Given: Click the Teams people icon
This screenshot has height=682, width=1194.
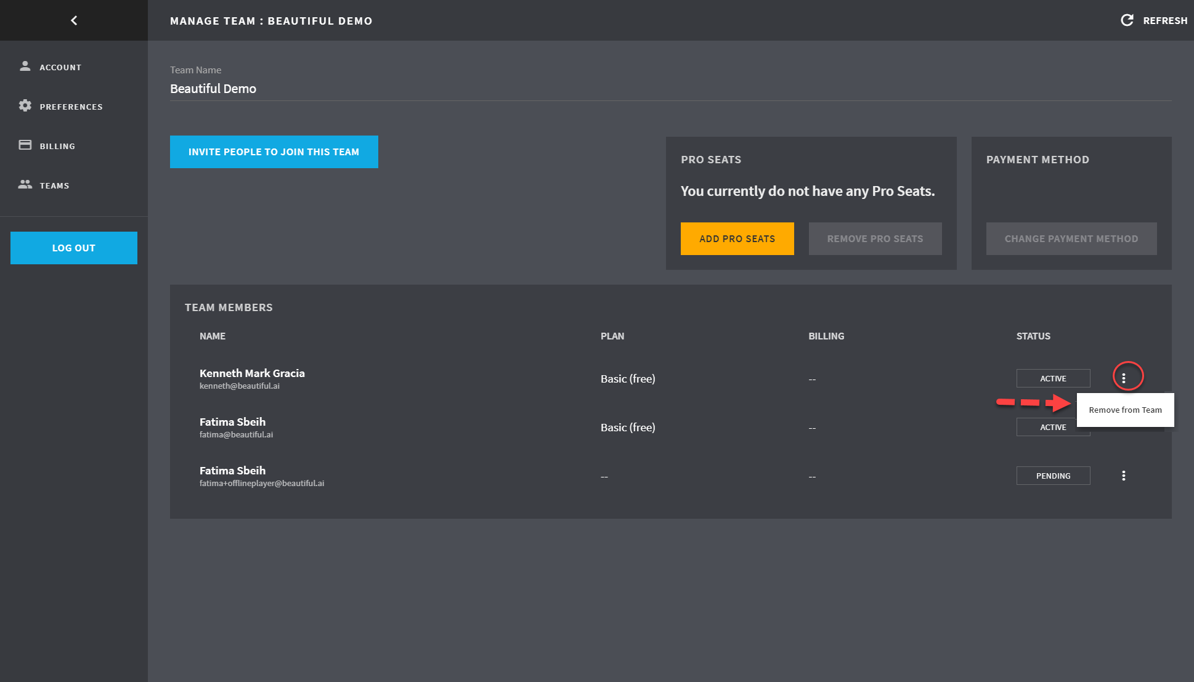Looking at the screenshot, I should 25,184.
